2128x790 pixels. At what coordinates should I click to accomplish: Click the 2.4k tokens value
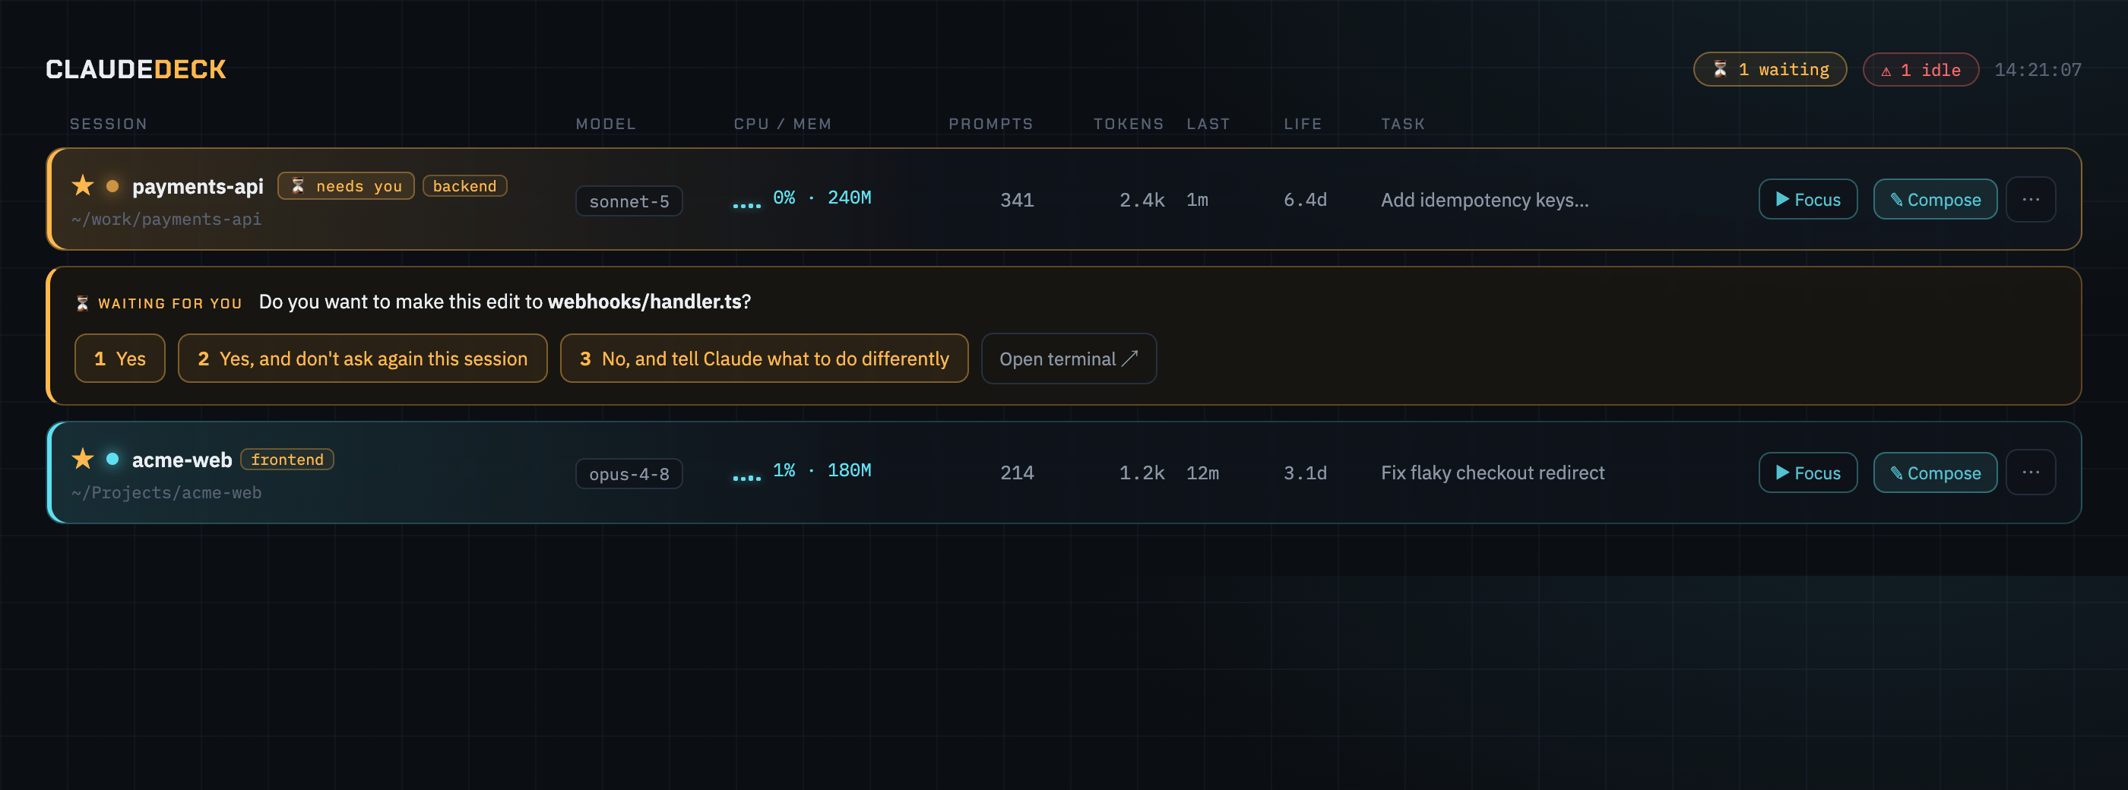[x=1142, y=200]
